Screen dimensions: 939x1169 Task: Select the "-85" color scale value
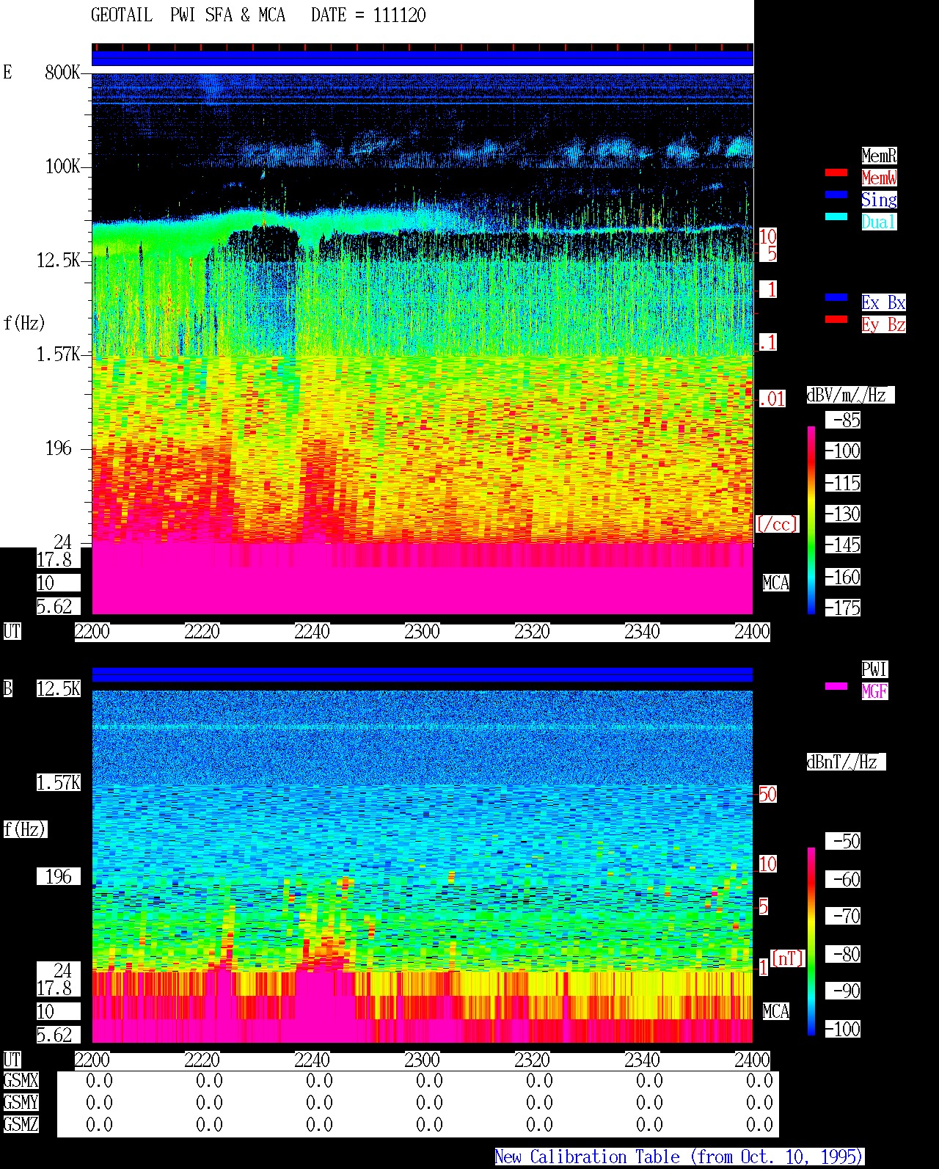843,420
